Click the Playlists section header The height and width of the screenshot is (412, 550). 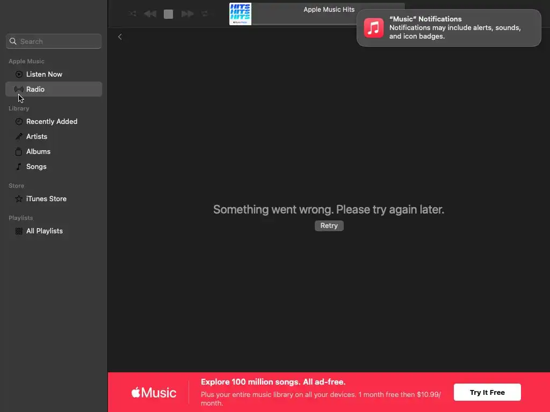pos(21,218)
